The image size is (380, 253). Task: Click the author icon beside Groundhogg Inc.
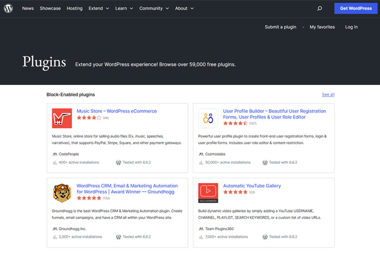pos(55,229)
